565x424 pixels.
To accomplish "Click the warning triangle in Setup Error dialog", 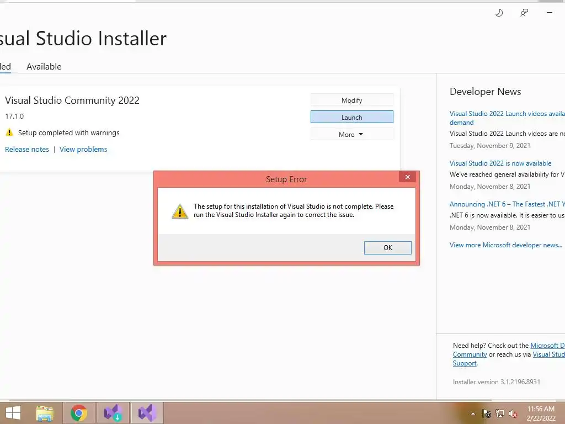I will tap(180, 211).
